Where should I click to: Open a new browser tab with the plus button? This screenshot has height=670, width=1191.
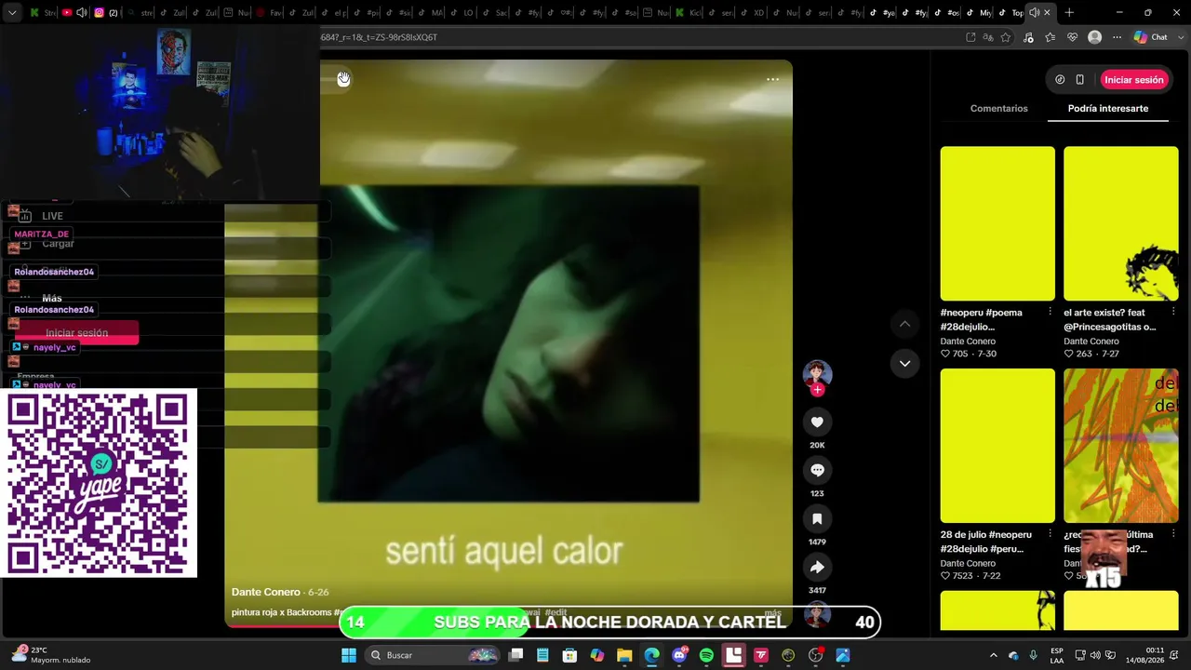click(1069, 13)
